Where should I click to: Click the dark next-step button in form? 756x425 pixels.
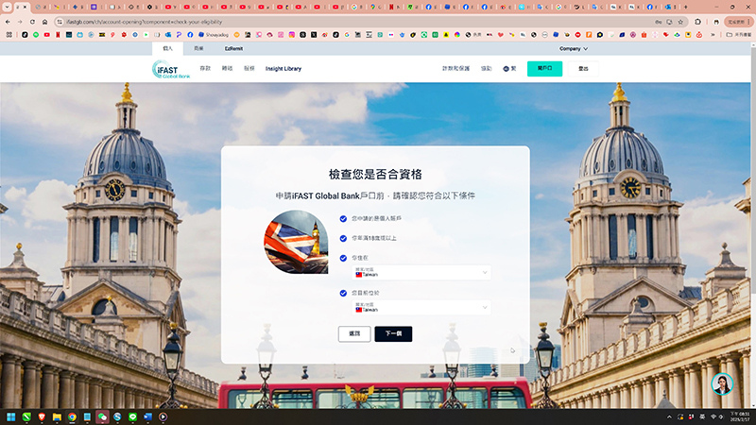(393, 334)
